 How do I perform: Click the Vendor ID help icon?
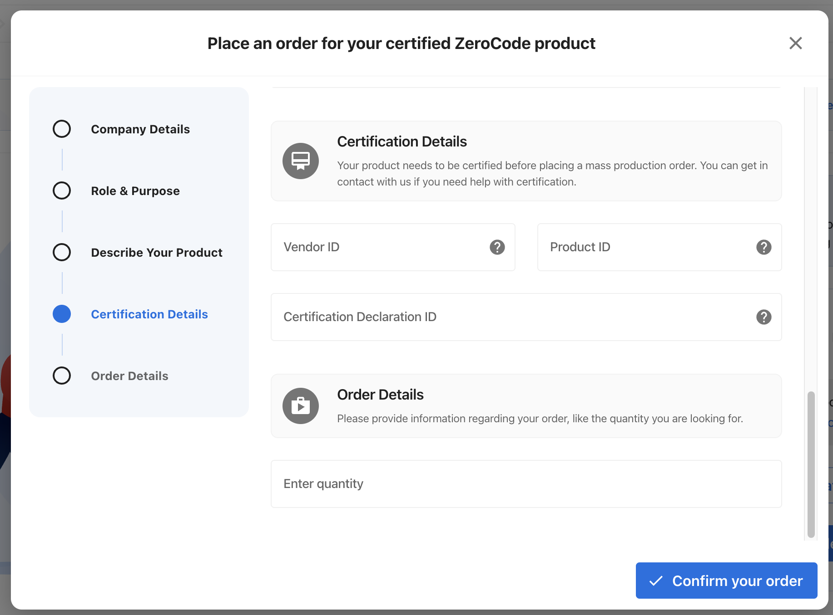[497, 247]
